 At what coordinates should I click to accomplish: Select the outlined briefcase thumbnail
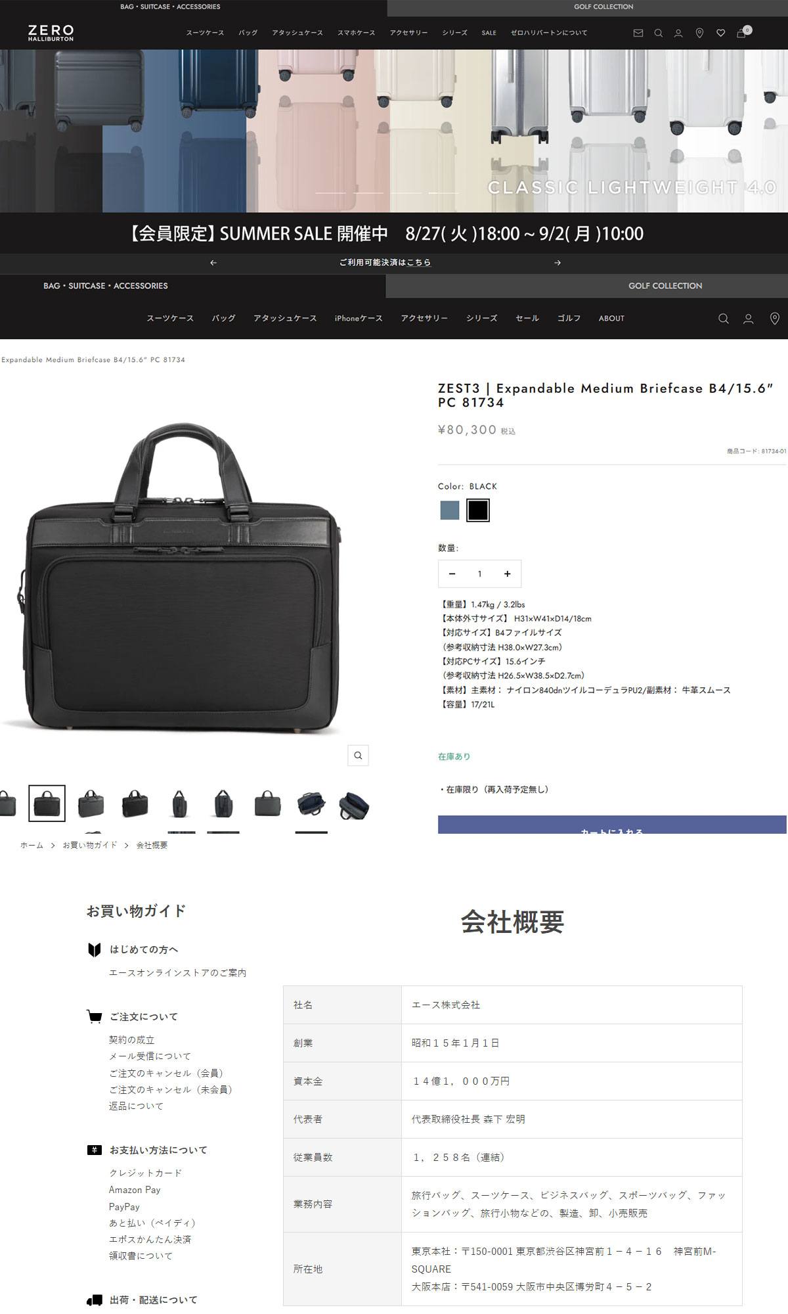click(47, 803)
